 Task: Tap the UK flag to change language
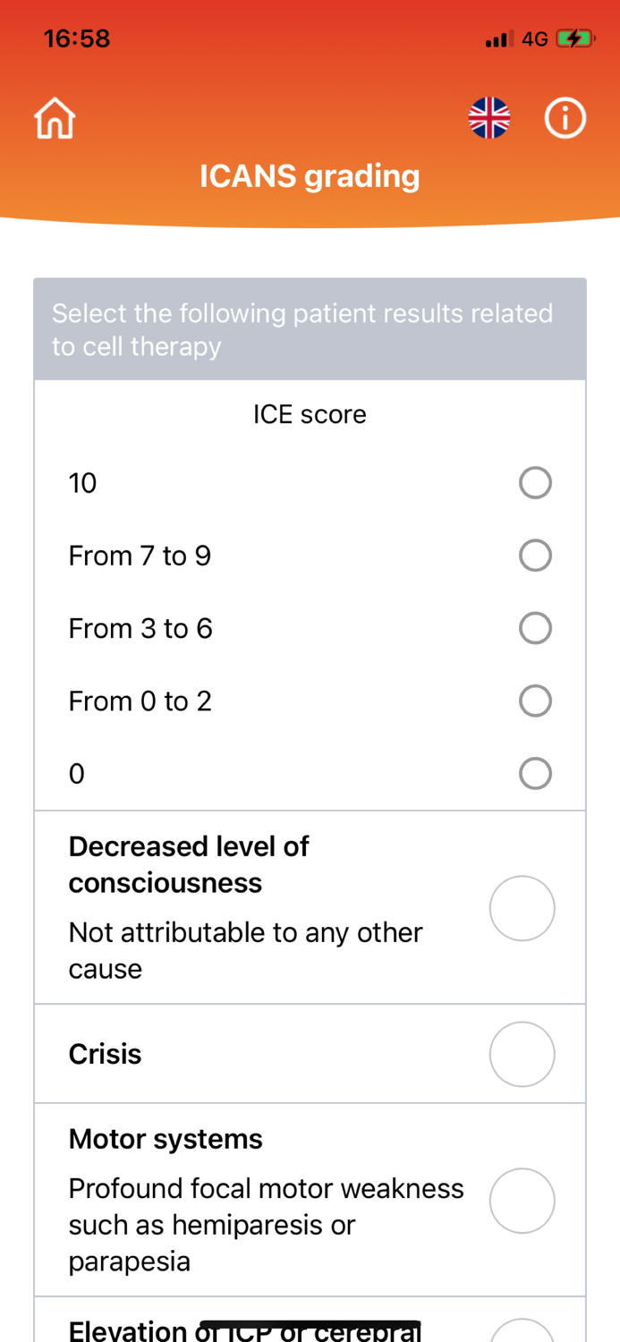[x=489, y=116]
